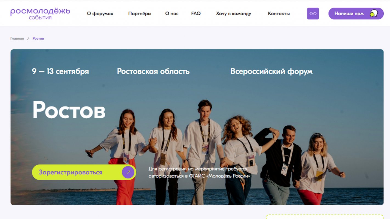The image size is (390, 219).
Task: Go back via the Главная breadcrumb
Action: pos(17,39)
